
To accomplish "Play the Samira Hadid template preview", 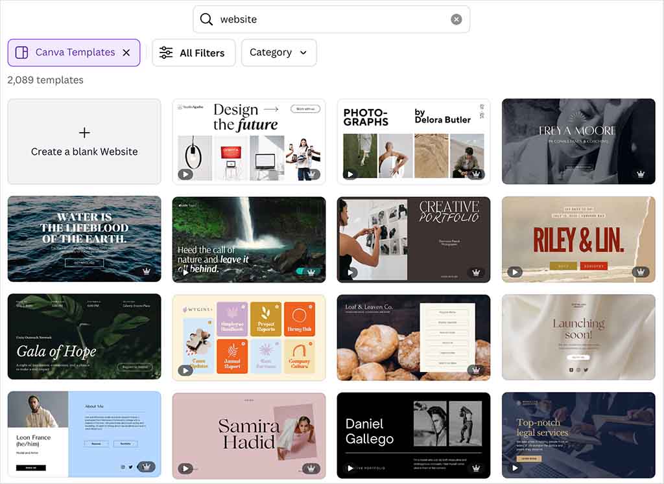I will (186, 468).
